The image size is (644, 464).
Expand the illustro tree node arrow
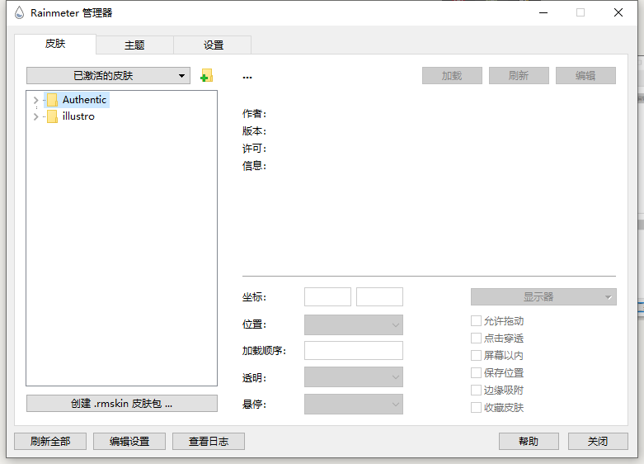click(x=35, y=116)
